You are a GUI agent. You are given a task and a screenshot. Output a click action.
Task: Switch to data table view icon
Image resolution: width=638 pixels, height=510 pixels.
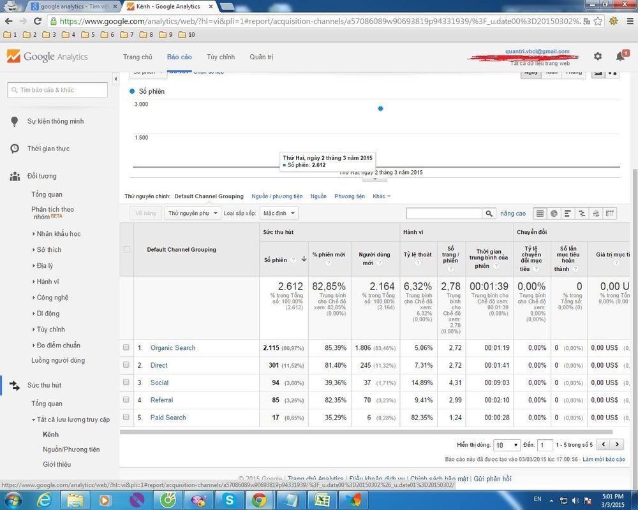[540, 213]
